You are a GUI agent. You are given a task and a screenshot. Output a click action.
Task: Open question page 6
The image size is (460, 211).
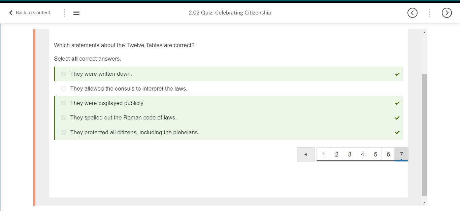pyautogui.click(x=388, y=154)
